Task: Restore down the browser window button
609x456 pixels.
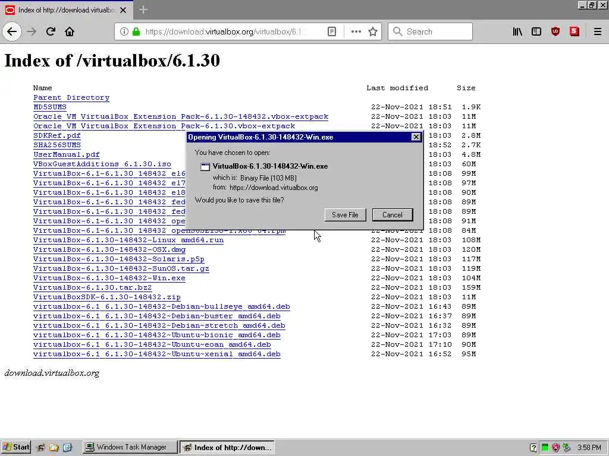Action: point(592,5)
